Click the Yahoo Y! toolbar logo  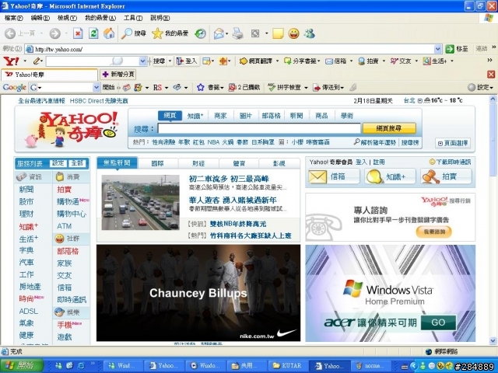[x=11, y=61]
